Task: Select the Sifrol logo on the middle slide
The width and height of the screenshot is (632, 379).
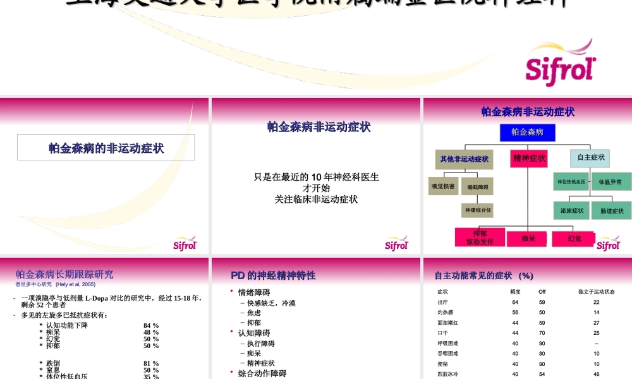Action: tap(397, 242)
